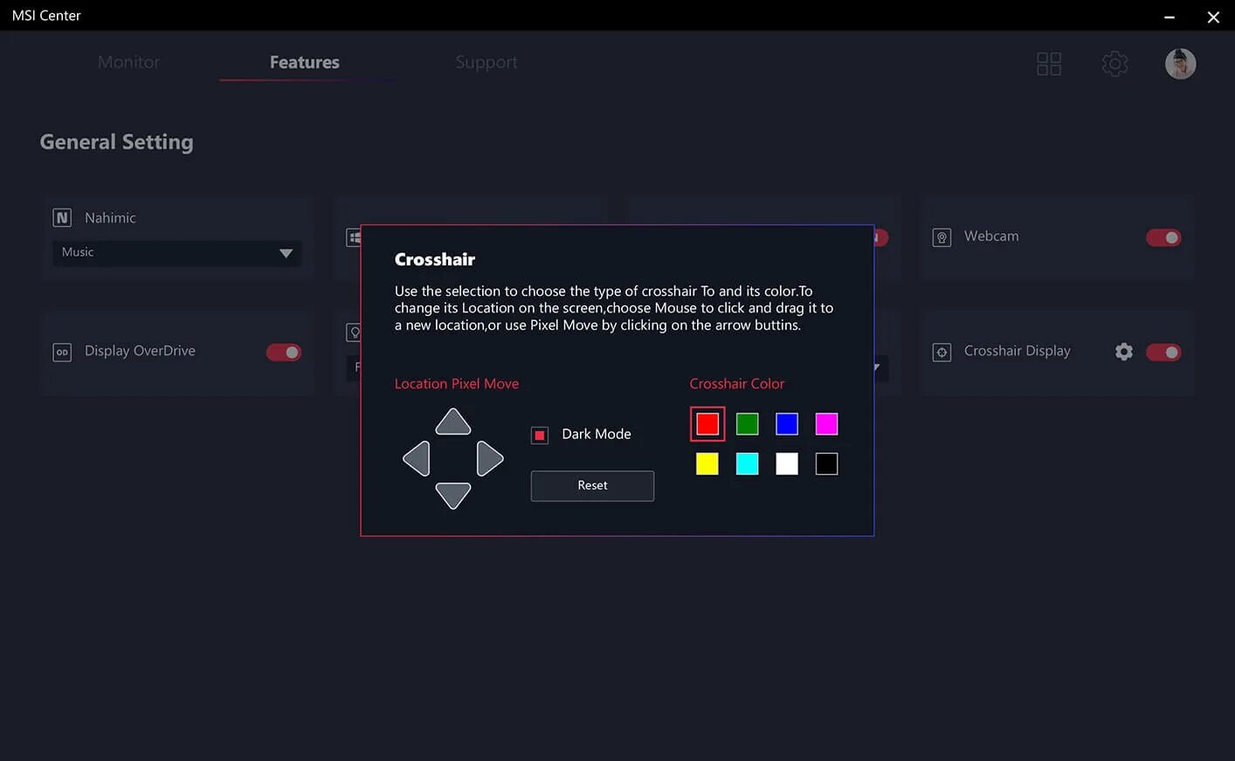Toggle the Dark Mode checkbox
This screenshot has height=761, width=1235.
tap(540, 435)
